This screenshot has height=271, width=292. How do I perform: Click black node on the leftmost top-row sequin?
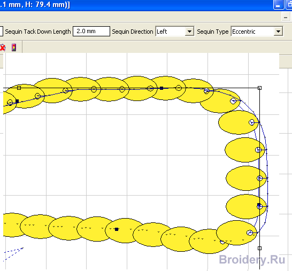coord(17,101)
